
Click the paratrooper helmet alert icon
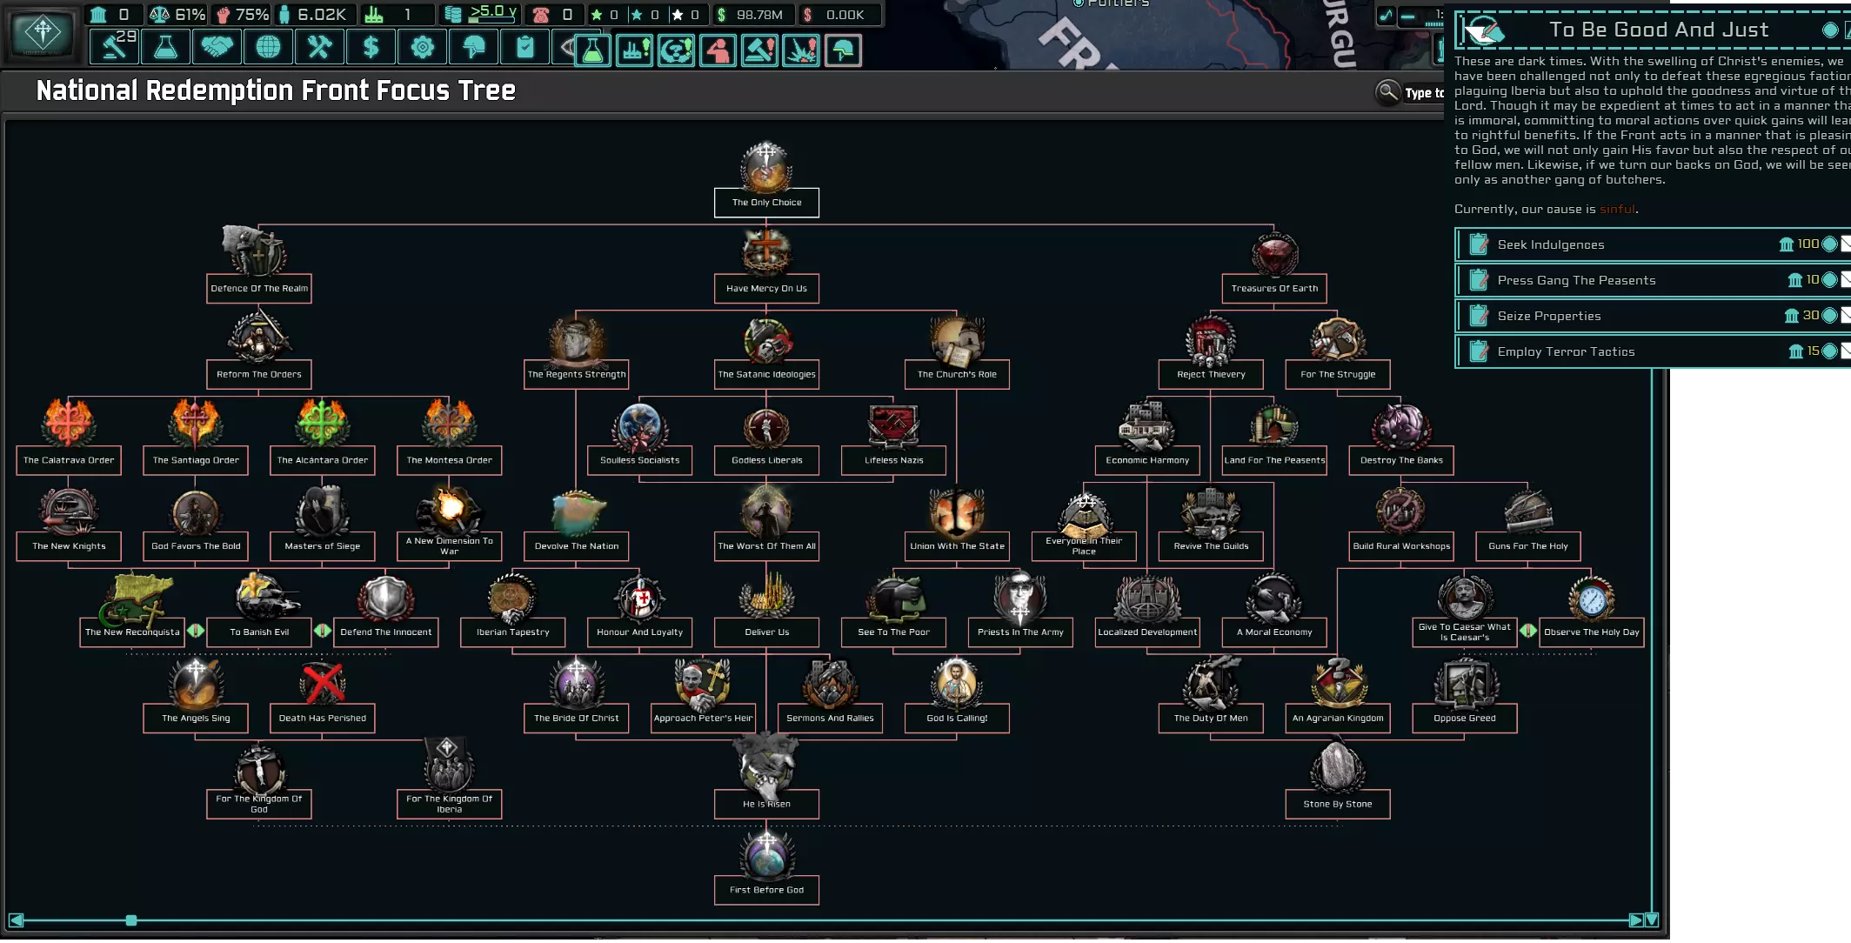click(x=843, y=50)
